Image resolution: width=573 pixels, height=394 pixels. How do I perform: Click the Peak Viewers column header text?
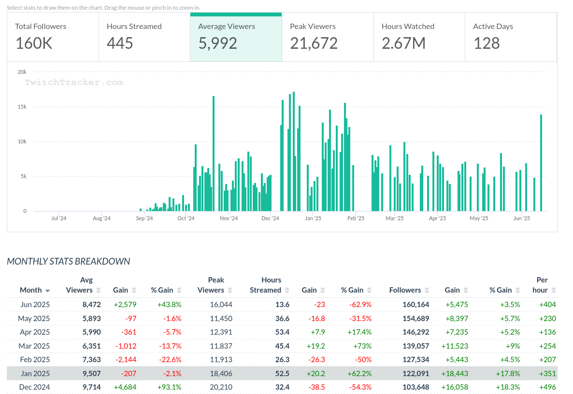[211, 285]
